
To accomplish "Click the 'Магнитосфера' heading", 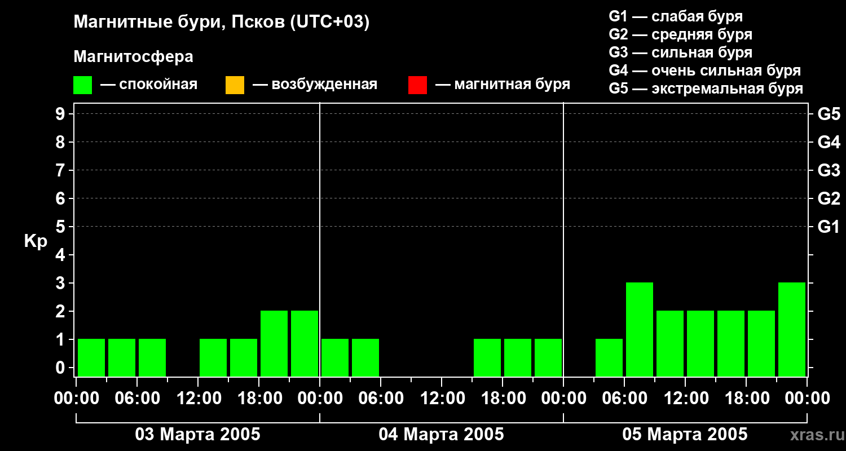I will click(133, 57).
